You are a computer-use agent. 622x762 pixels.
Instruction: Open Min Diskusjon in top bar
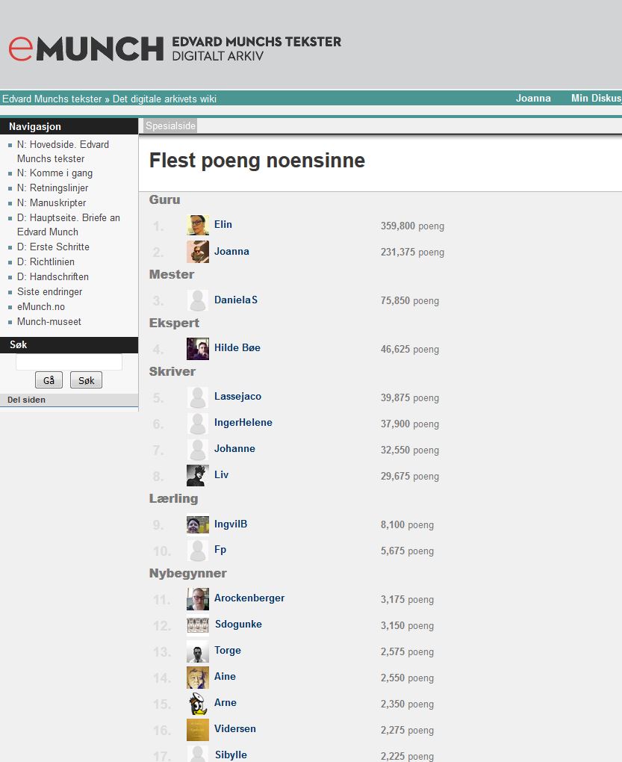click(596, 99)
